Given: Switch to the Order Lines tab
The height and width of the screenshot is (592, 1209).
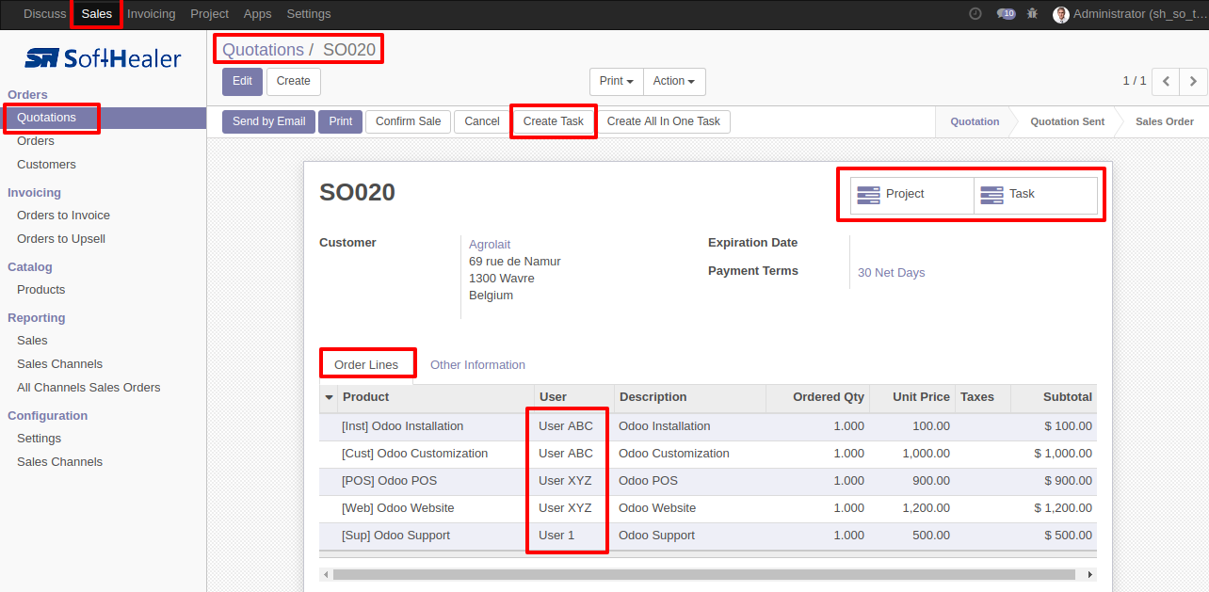Looking at the screenshot, I should point(366,365).
